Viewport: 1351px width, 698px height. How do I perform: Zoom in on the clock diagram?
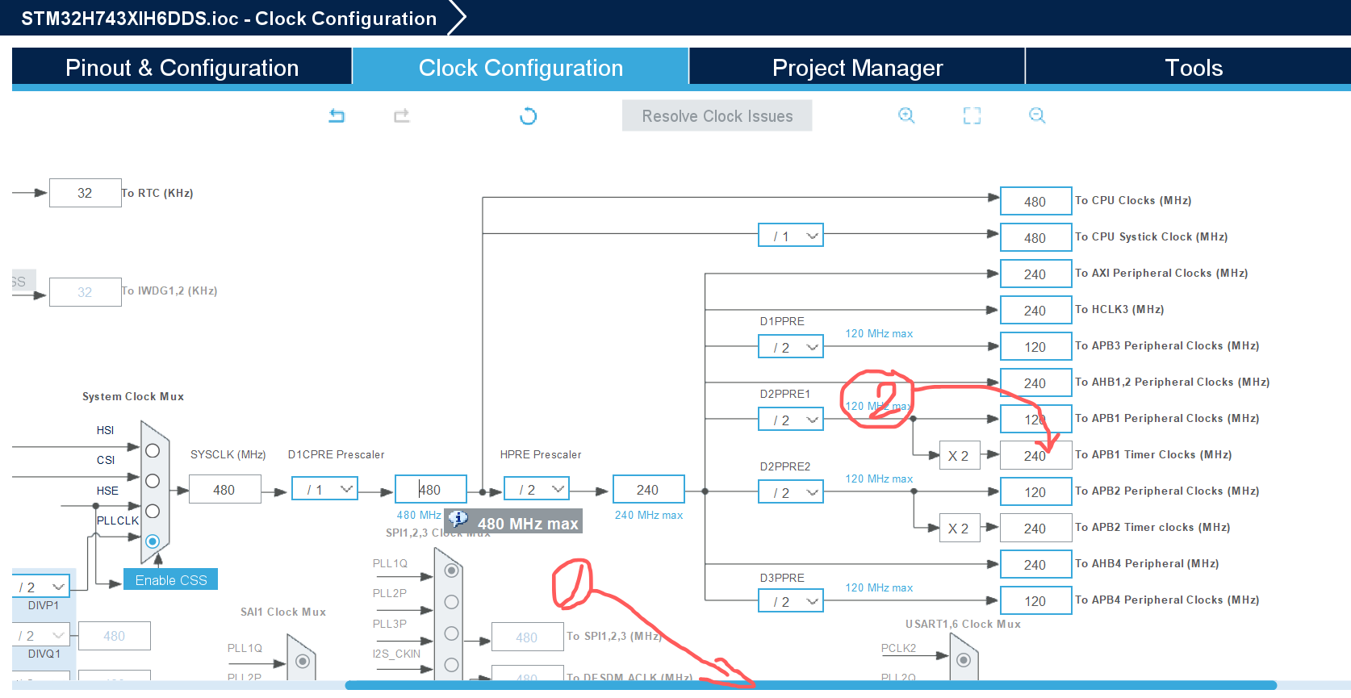[906, 115]
